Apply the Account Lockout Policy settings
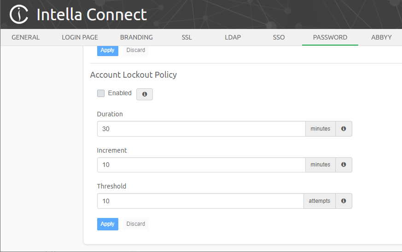 click(107, 224)
